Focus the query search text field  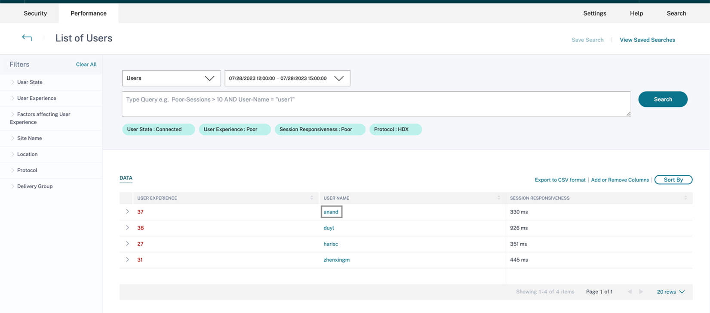(x=376, y=104)
